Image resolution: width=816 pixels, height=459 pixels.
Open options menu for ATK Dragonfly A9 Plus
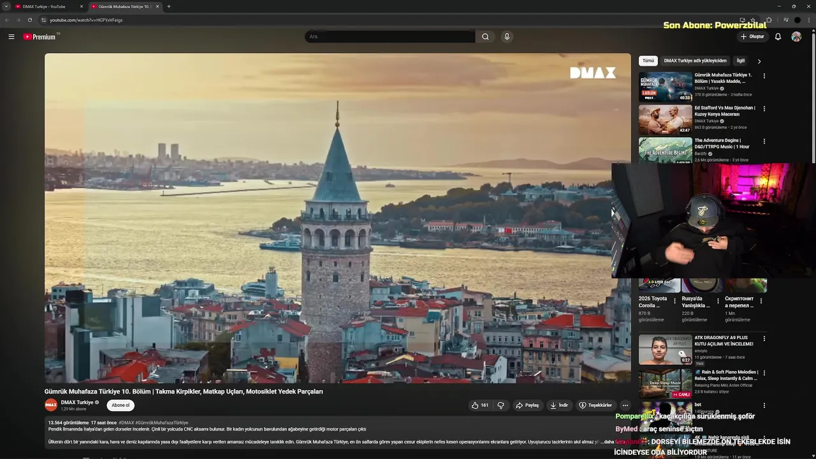point(764,339)
